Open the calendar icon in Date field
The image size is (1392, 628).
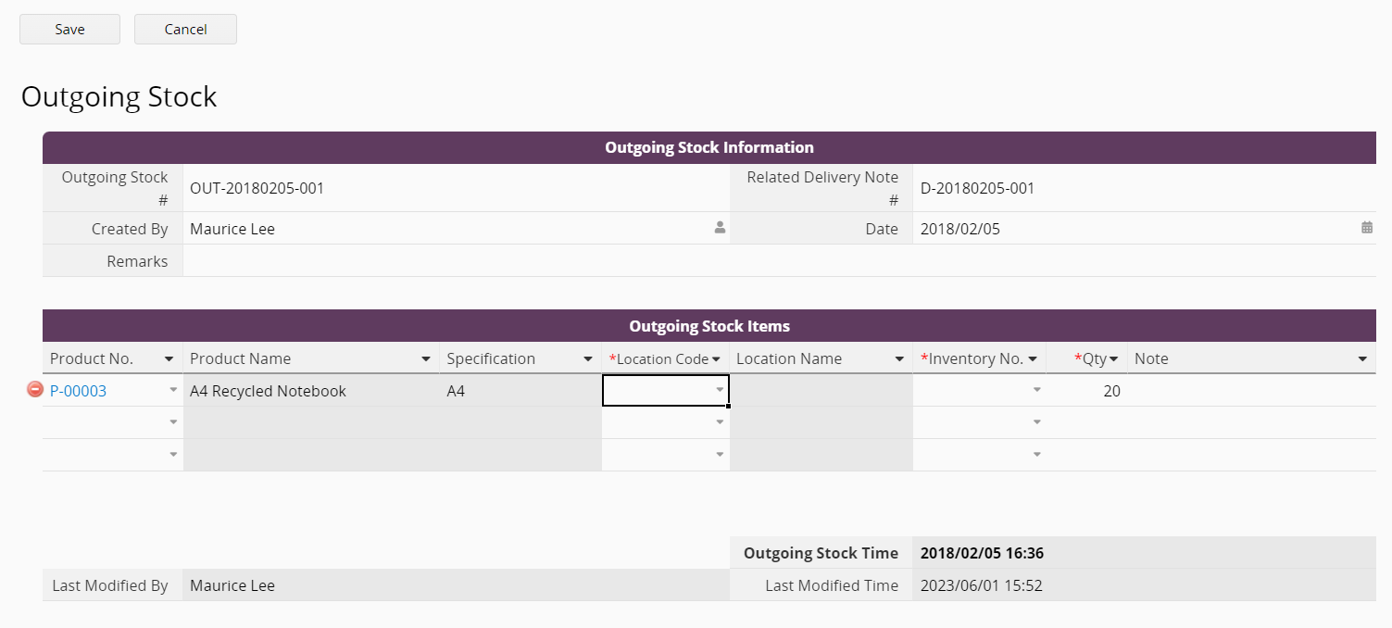pos(1366,228)
